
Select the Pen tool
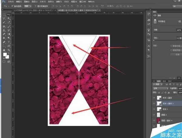(4, 42)
